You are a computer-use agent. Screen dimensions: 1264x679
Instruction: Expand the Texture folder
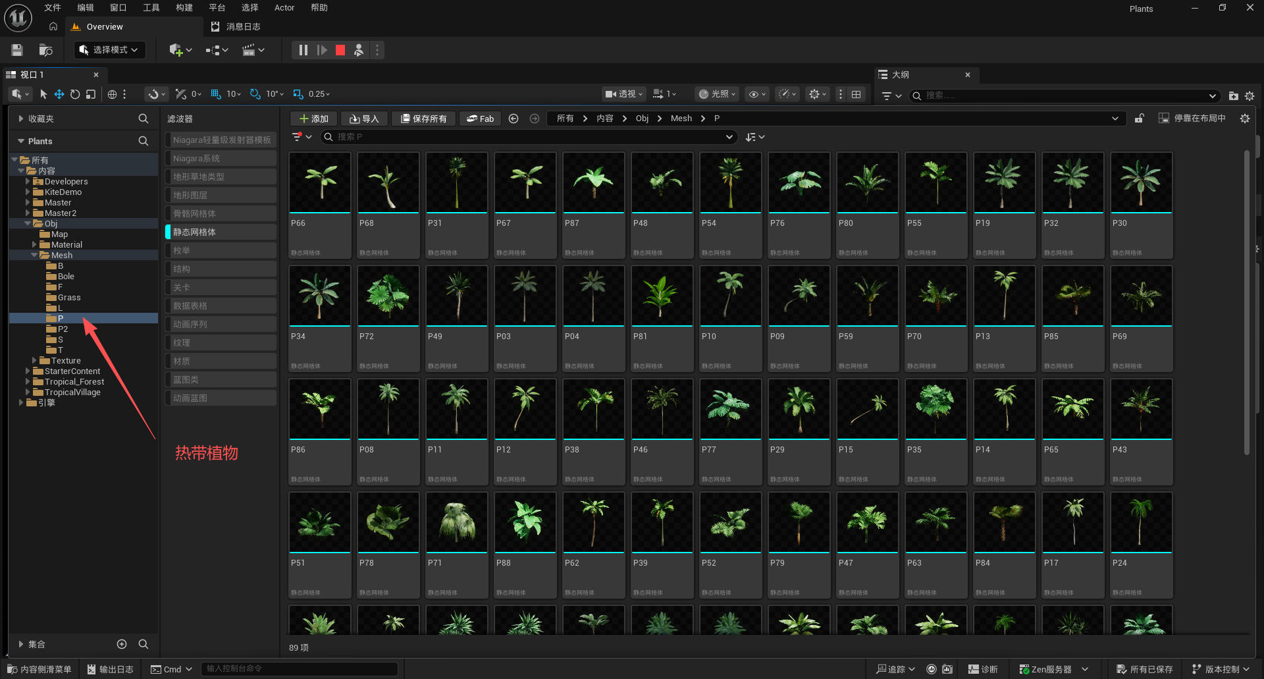click(34, 361)
